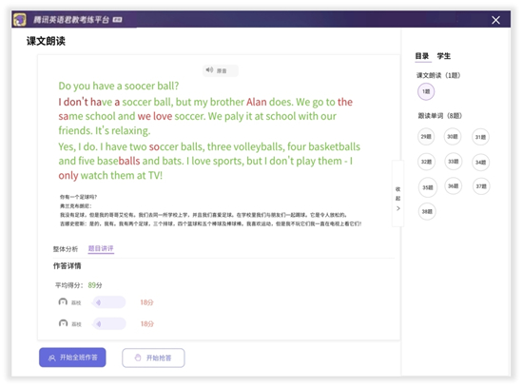Click the second student's avatar icon
Viewport: 523px width, 387px height.
[x=63, y=323]
